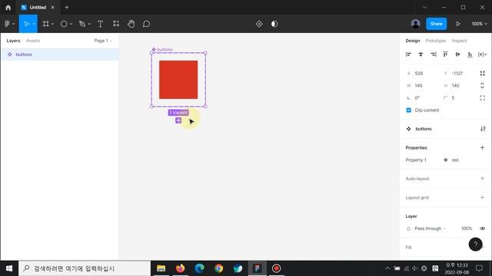The width and height of the screenshot is (492, 276).
Task: Open the Pass through blend mode dropdown
Action: click(430, 228)
